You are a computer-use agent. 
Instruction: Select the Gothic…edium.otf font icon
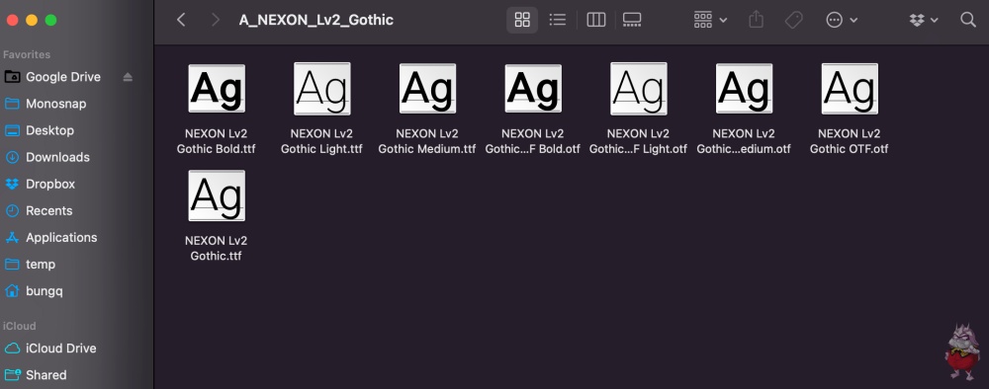pyautogui.click(x=744, y=89)
